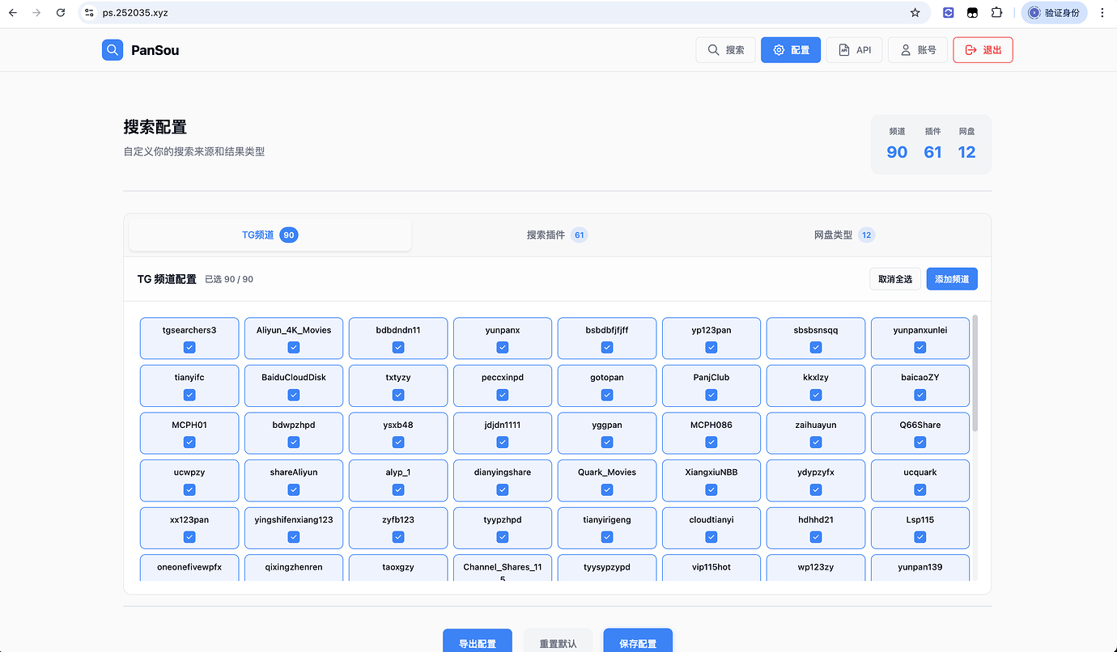Click the channel list vertical scrollbar
The image size is (1117, 652).
pyautogui.click(x=975, y=373)
